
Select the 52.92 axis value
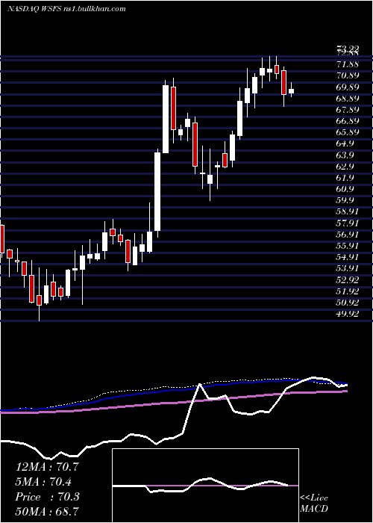tap(348, 279)
